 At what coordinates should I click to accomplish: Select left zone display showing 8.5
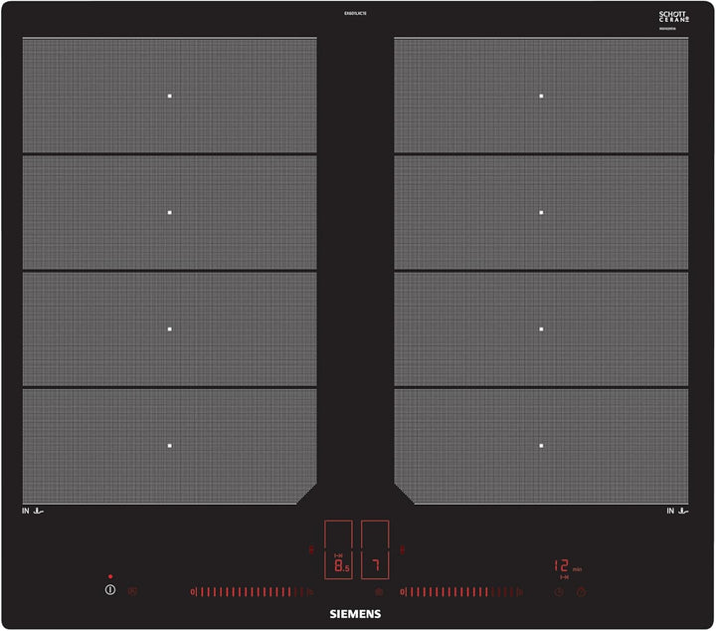[x=338, y=564]
